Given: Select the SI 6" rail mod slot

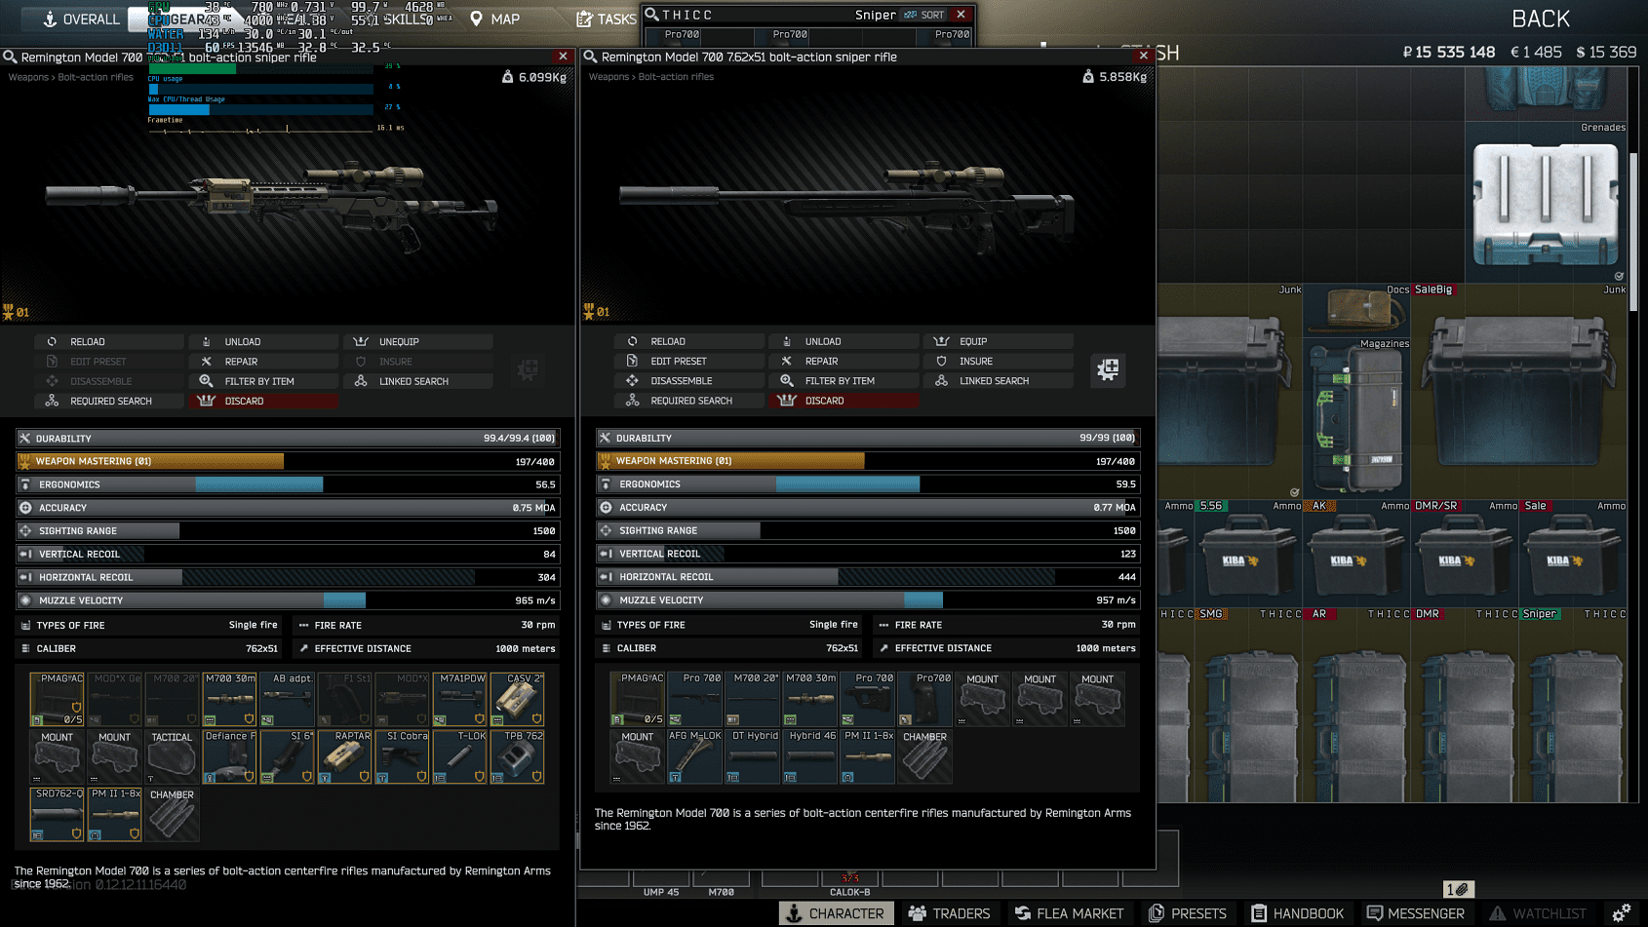Looking at the screenshot, I should pos(288,756).
